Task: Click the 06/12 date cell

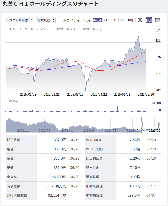Action: pos(151,186)
